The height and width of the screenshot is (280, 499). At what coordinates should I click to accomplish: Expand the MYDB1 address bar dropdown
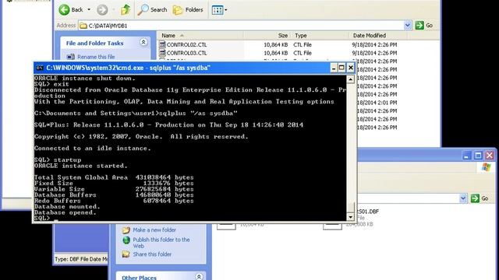tap(408, 26)
